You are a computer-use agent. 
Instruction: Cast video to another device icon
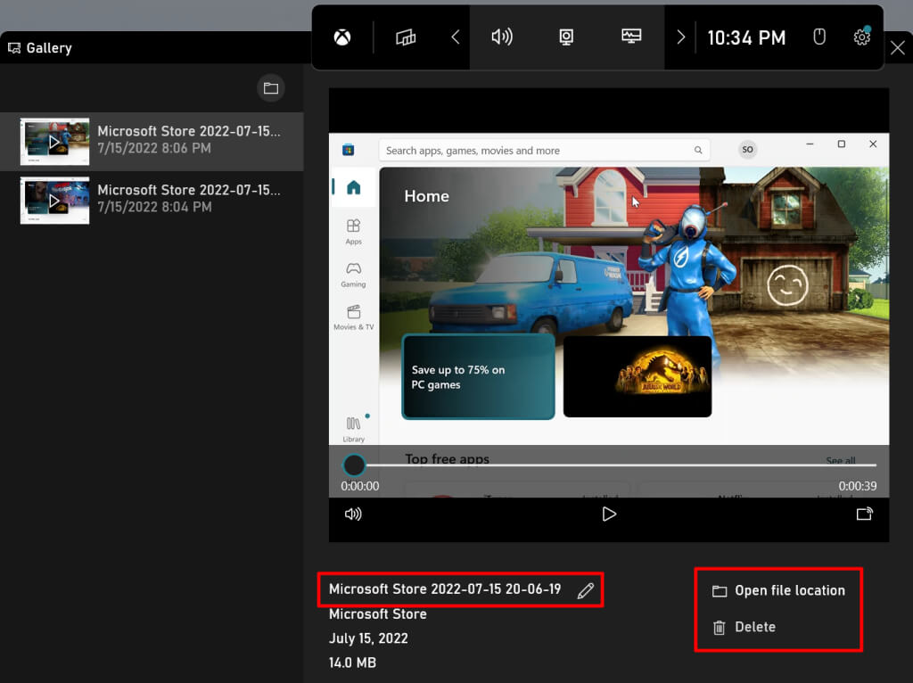(x=864, y=514)
